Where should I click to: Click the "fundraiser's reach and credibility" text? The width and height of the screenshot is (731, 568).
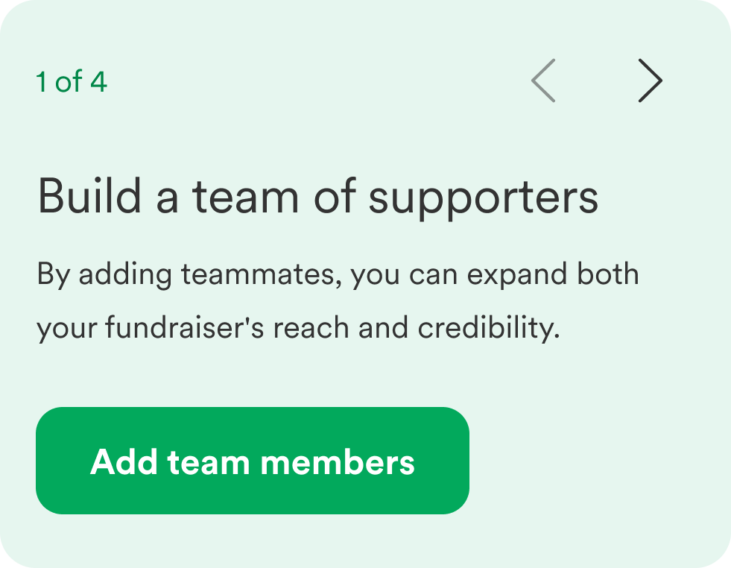[x=298, y=328]
